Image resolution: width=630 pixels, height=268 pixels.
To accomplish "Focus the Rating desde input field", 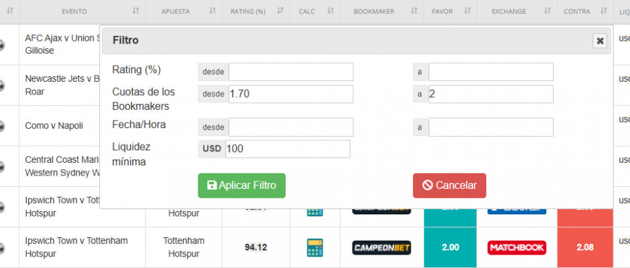I will click(291, 72).
